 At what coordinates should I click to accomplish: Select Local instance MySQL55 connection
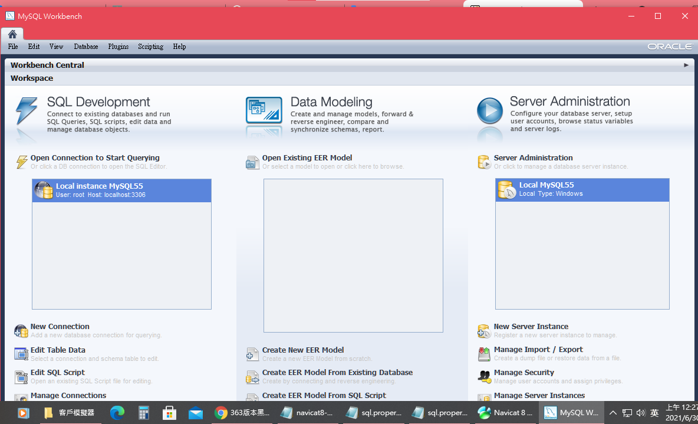point(121,190)
